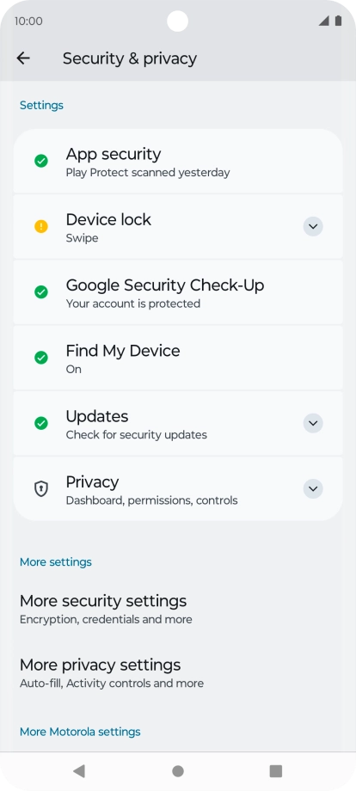Image resolution: width=356 pixels, height=791 pixels.
Task: Click green checkmark next to Find My Device
Action: 40,358
